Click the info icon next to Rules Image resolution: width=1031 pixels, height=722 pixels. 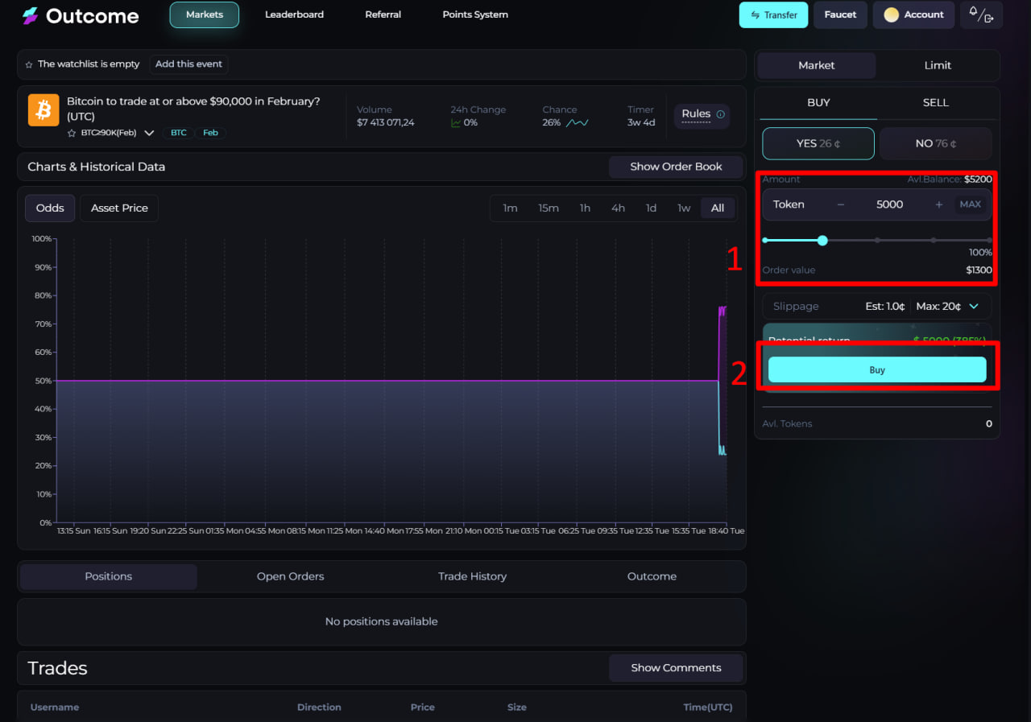point(720,114)
